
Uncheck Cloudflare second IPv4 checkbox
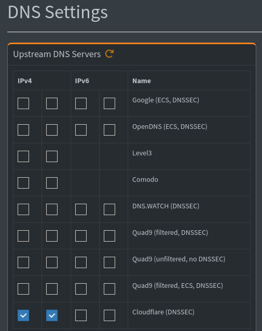(52, 315)
